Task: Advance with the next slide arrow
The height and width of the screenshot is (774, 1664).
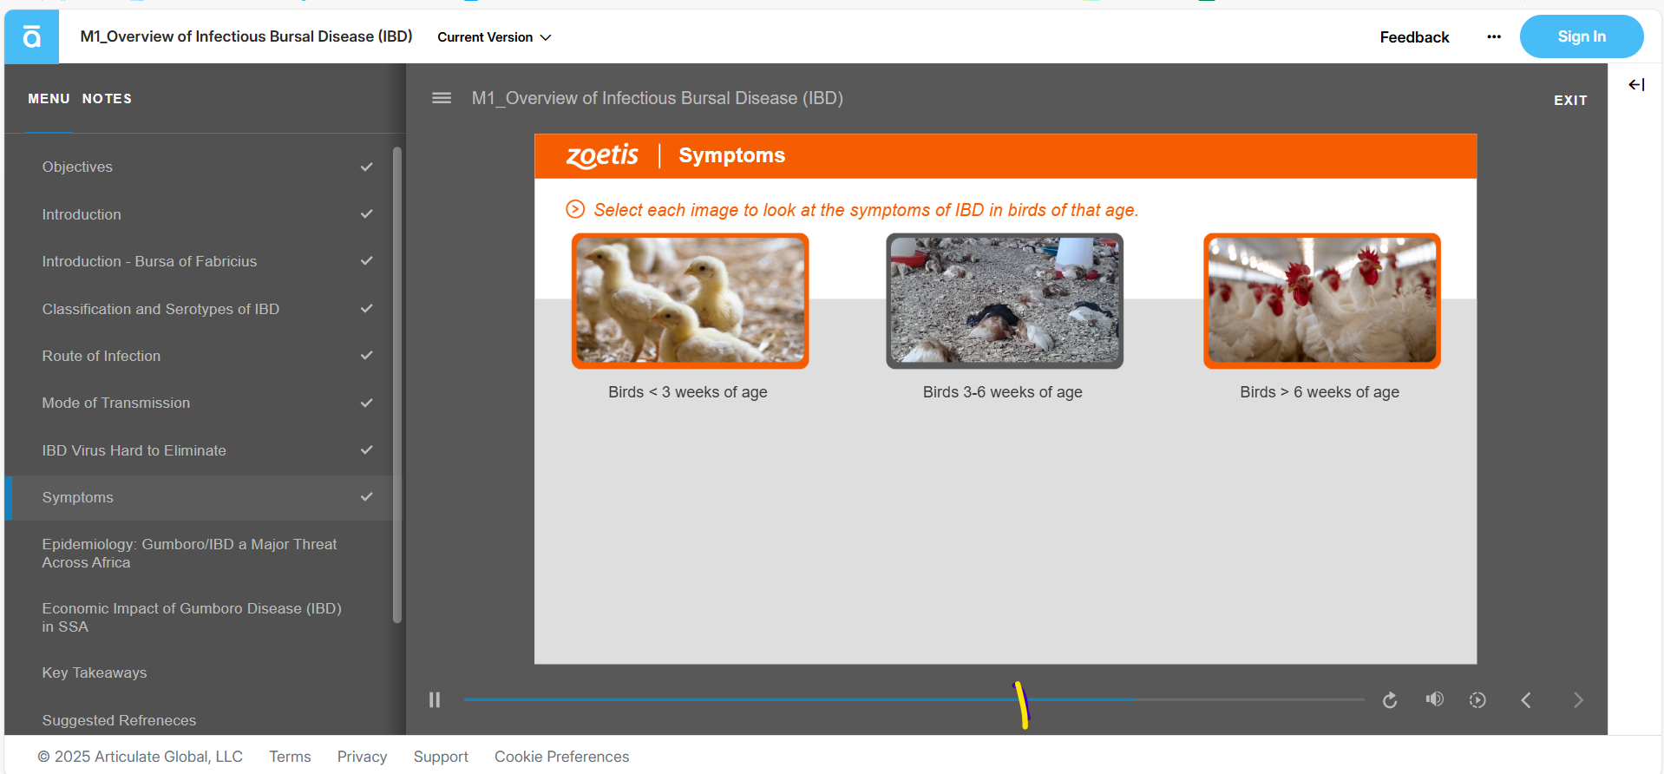Action: pyautogui.click(x=1578, y=700)
